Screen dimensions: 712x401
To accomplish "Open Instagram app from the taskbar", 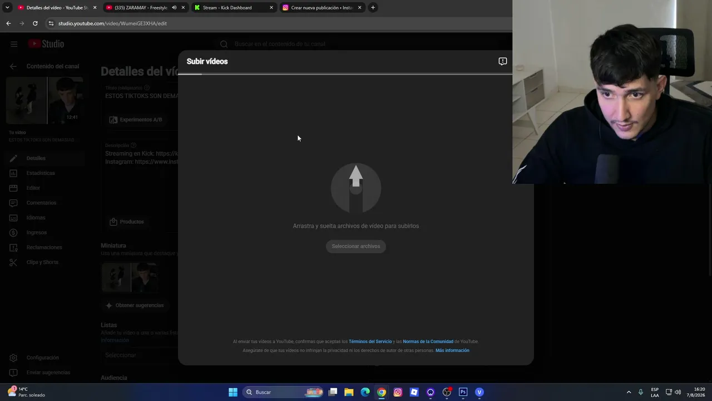I will (398, 392).
